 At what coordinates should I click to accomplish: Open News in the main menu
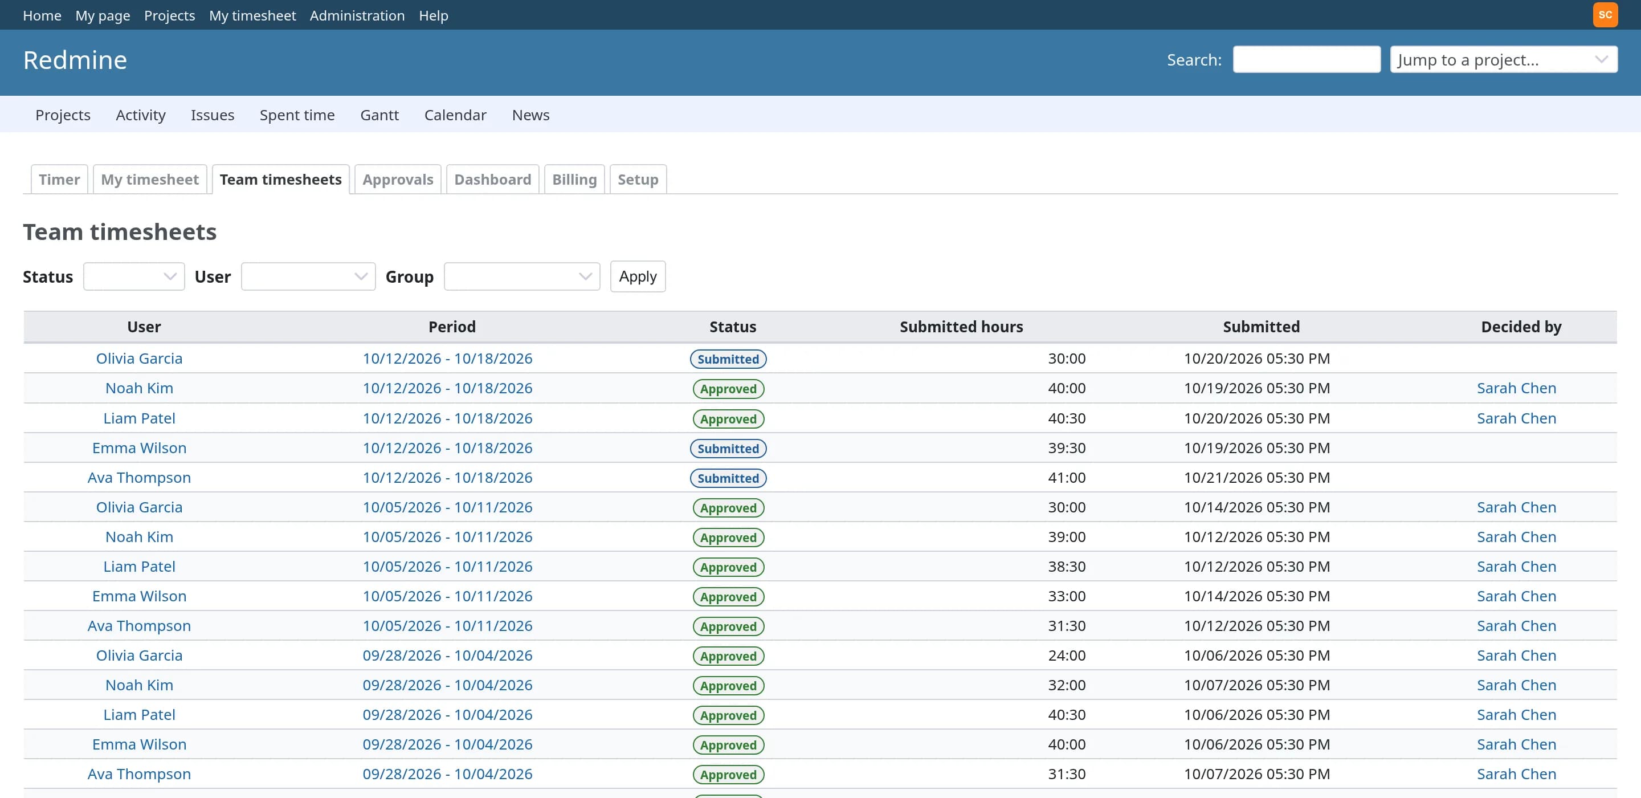(530, 115)
